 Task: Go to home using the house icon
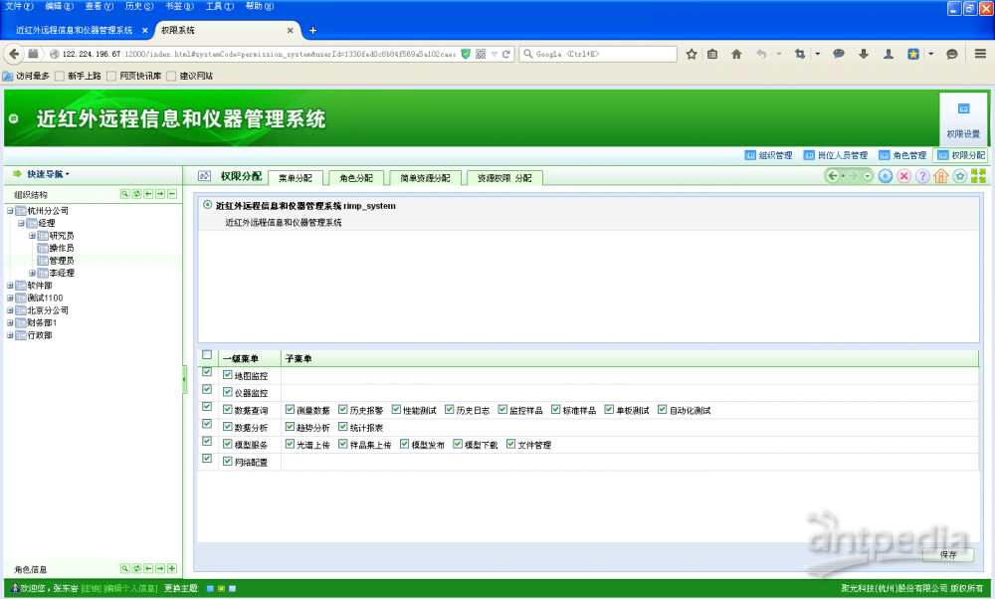coord(940,176)
